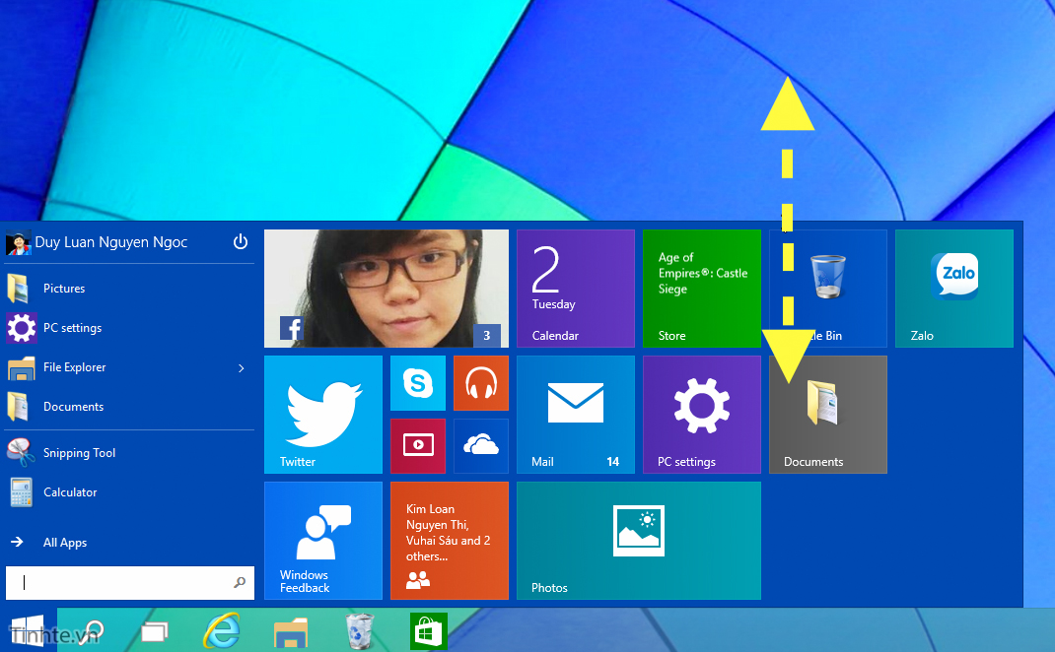Launch Internet Explorer from the taskbar
This screenshot has width=1055, height=652.
(221, 630)
